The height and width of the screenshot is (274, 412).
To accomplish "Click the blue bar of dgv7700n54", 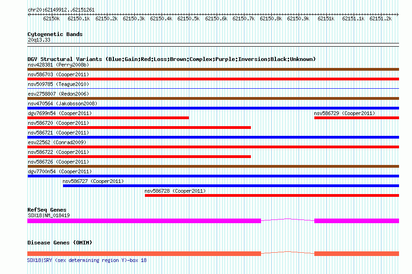I will point(213,176).
